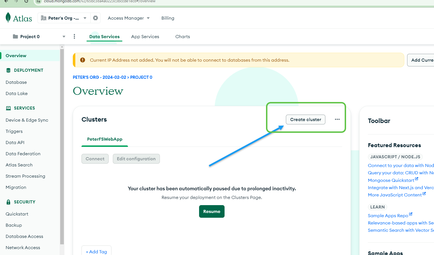Click the Sample Apps Repo external icon
Viewport: 434px width, 255px height.
click(x=411, y=214)
